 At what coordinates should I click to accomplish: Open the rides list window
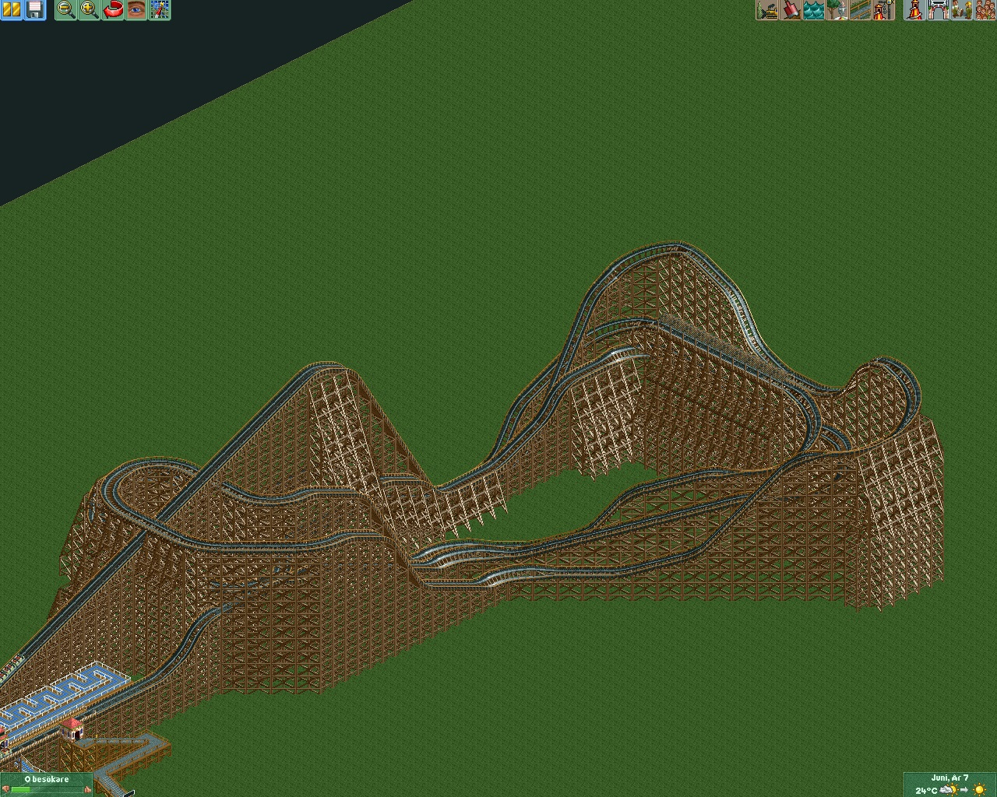tap(914, 10)
